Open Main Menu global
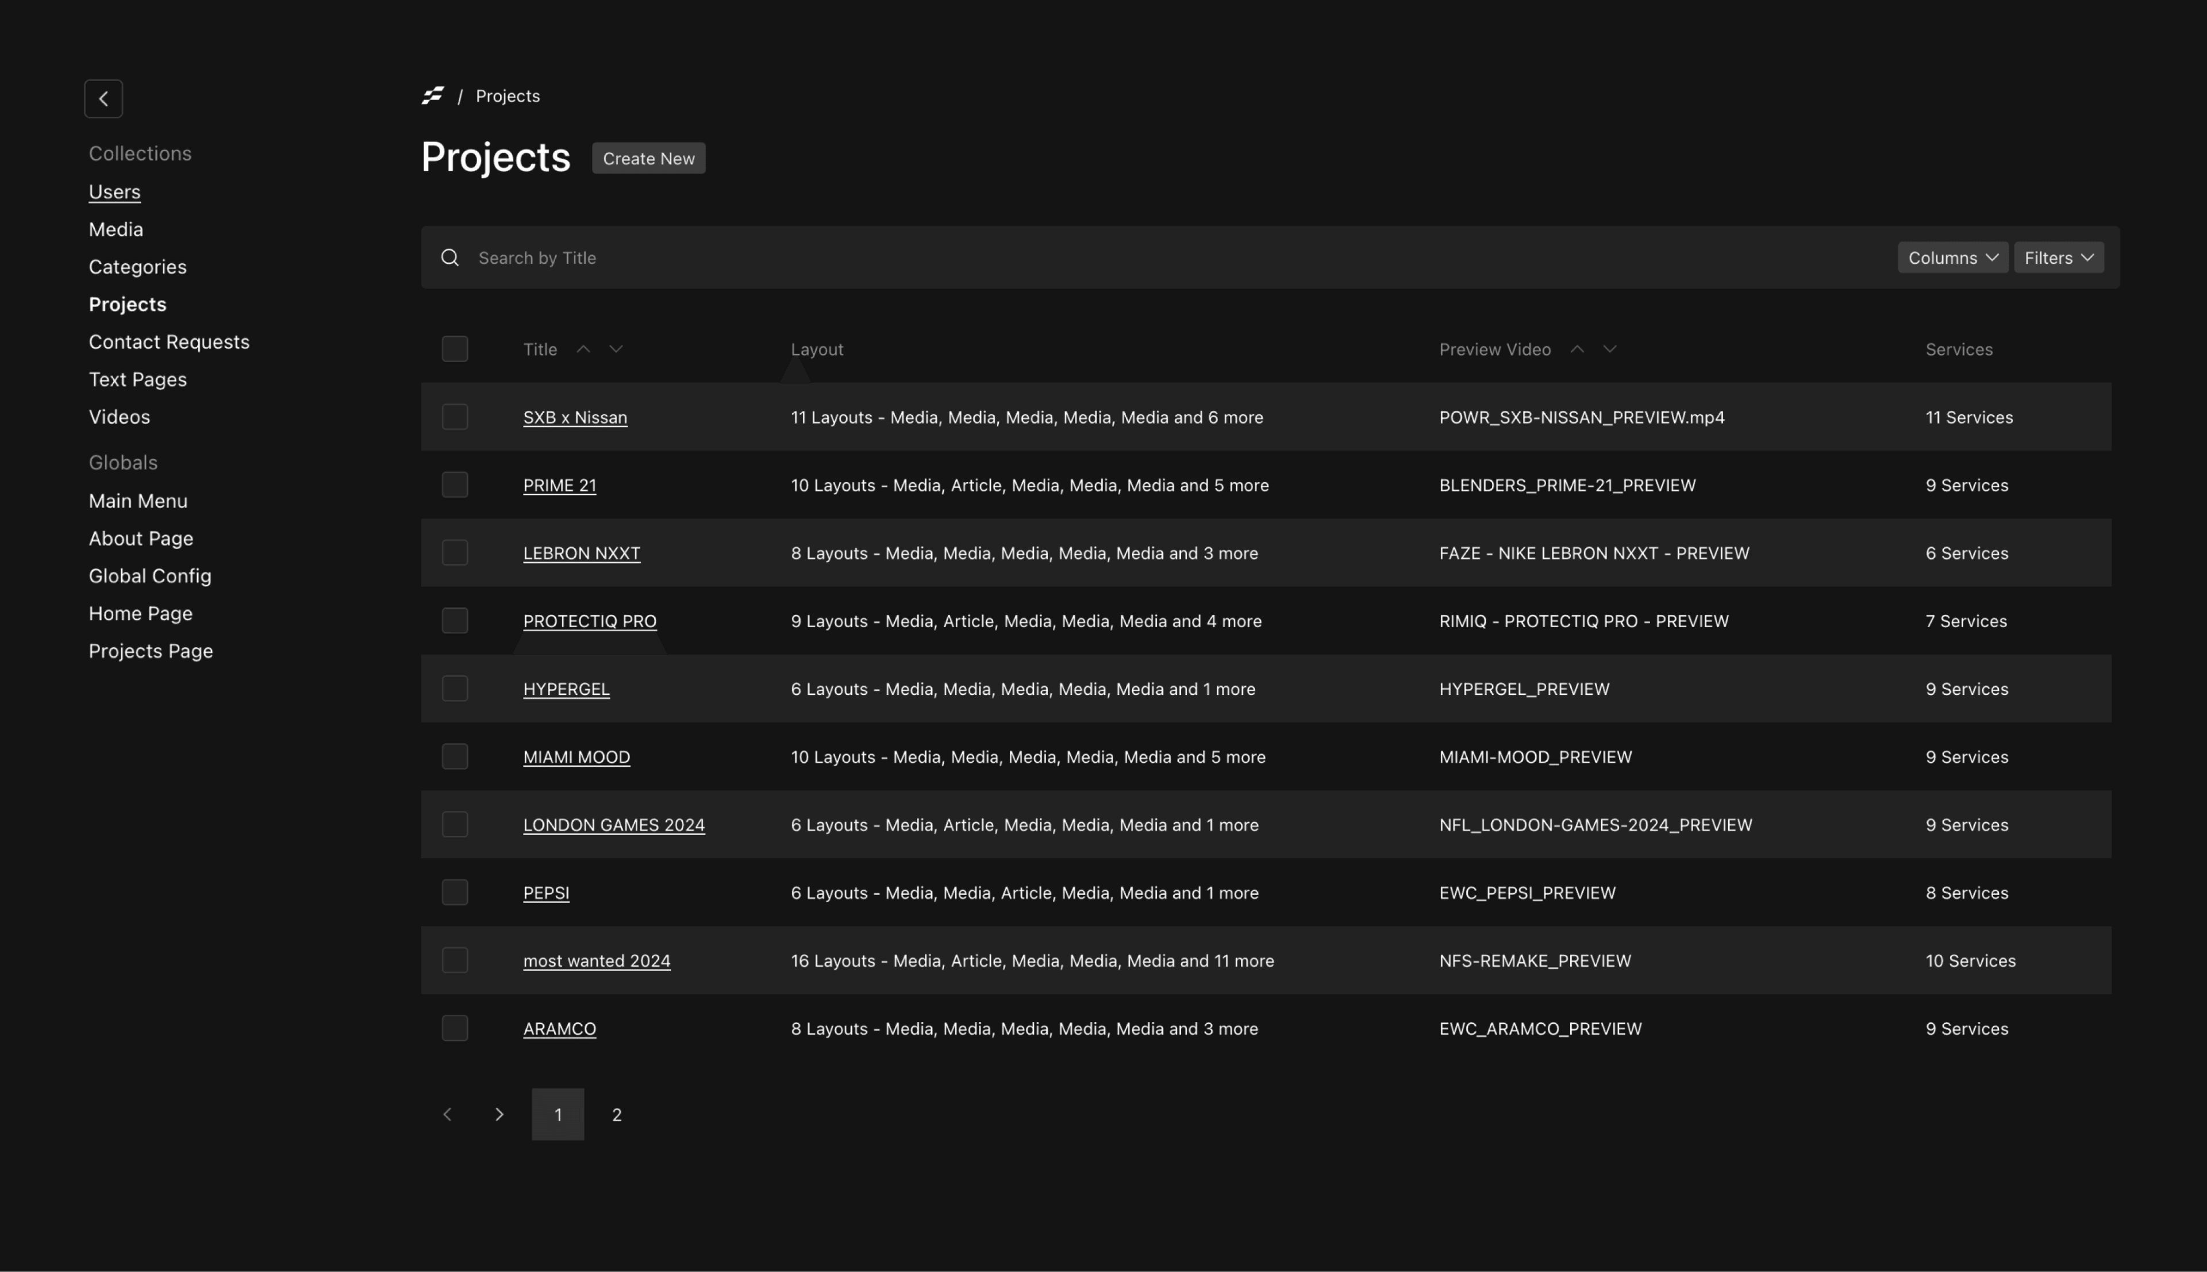 click(138, 501)
